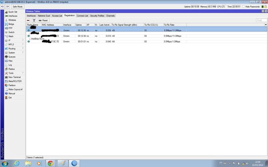Screen dimensions: 268x167
Task: Select the 'IntelBras Novo' comment row
Action: point(38,39)
